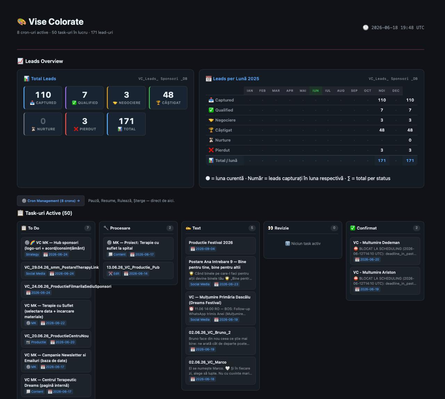The image size is (445, 399).
Task: Click the Social Media tag on Postare Ana card
Action: 200,284
